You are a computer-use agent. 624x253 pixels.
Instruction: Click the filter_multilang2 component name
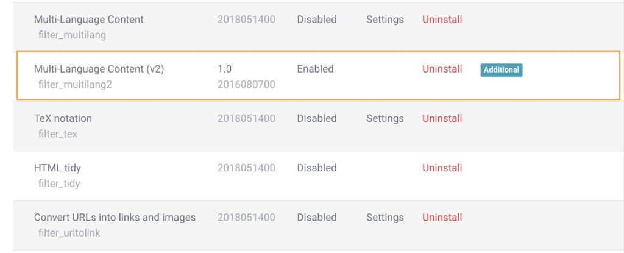tap(75, 85)
